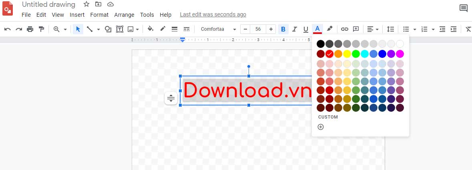The width and height of the screenshot is (472, 170).
Task: Click the Undo arrow icon
Action: [8, 29]
